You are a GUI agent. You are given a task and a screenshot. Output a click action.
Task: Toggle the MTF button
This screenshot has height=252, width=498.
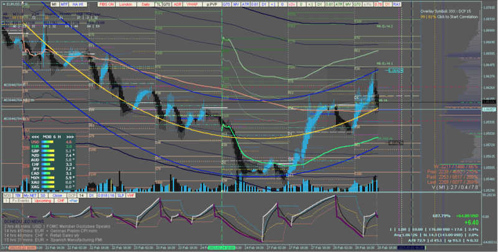pyautogui.click(x=64, y=4)
